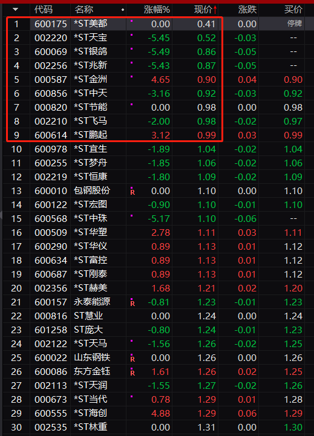Select stock name ST庞大
The height and width of the screenshot is (436, 314).
coord(88,330)
